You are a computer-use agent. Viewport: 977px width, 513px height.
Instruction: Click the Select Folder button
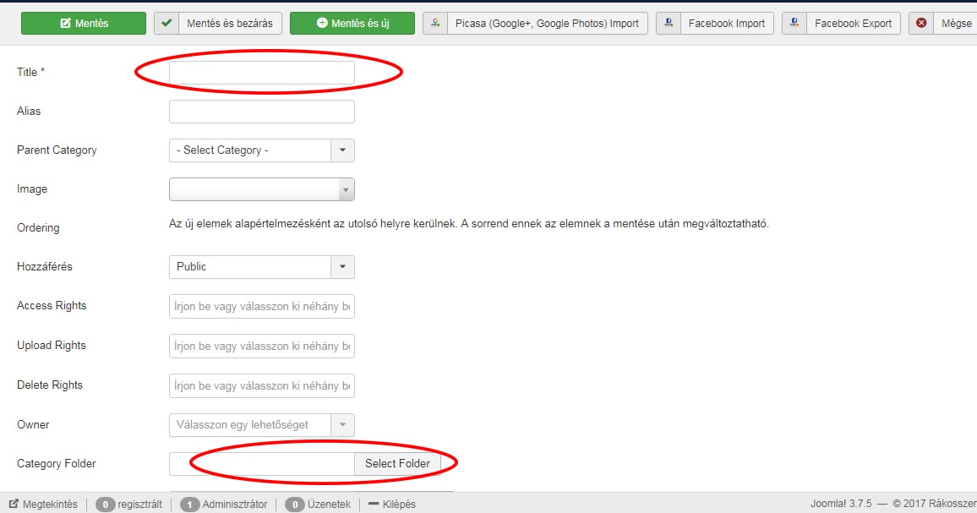397,464
